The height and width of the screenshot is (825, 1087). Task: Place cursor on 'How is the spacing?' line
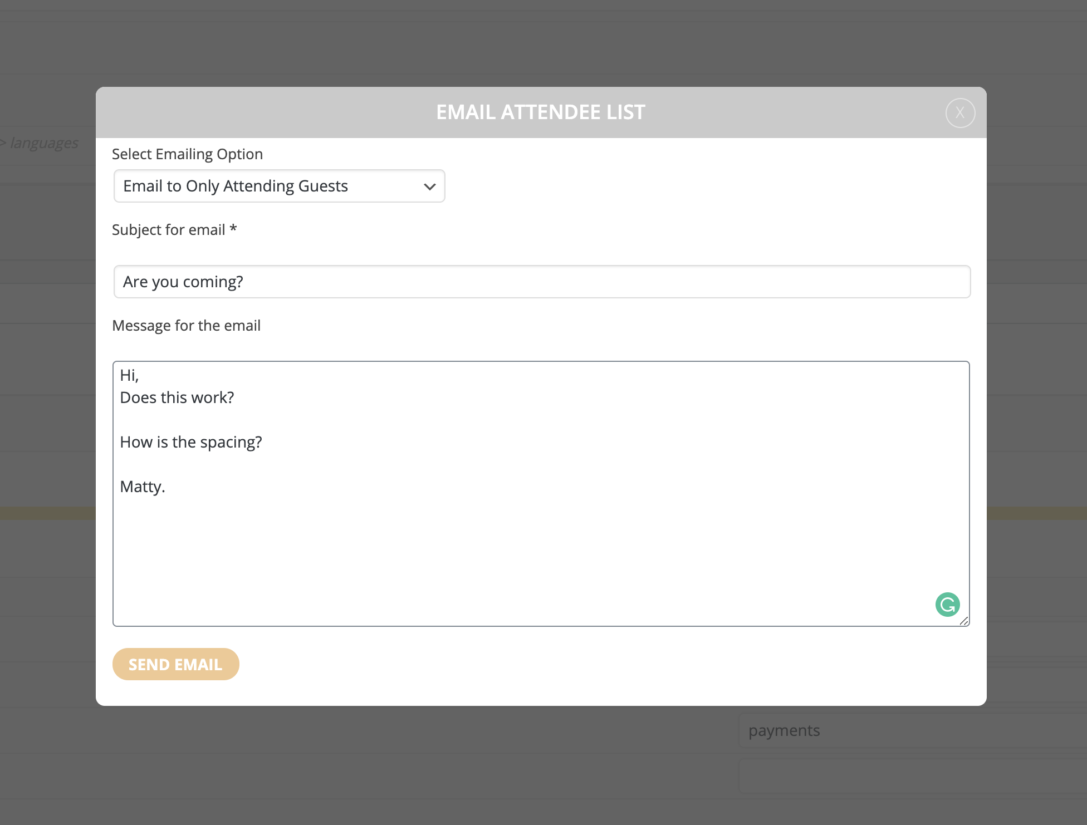[191, 442]
